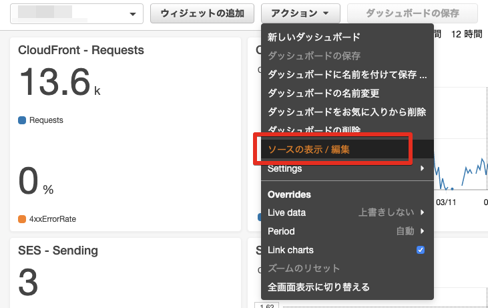Click the 03/11 chart axis label

click(x=446, y=202)
